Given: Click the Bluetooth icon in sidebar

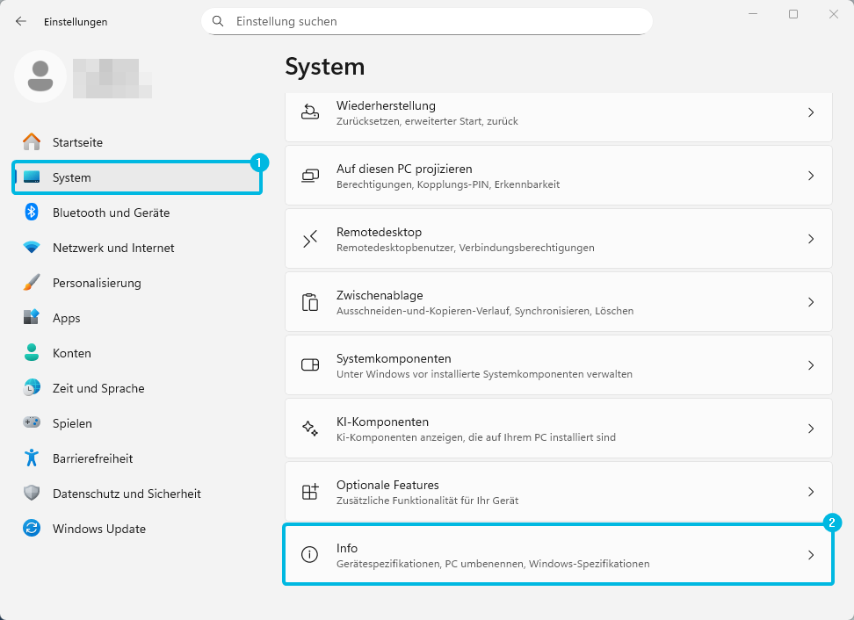Looking at the screenshot, I should pyautogui.click(x=32, y=212).
